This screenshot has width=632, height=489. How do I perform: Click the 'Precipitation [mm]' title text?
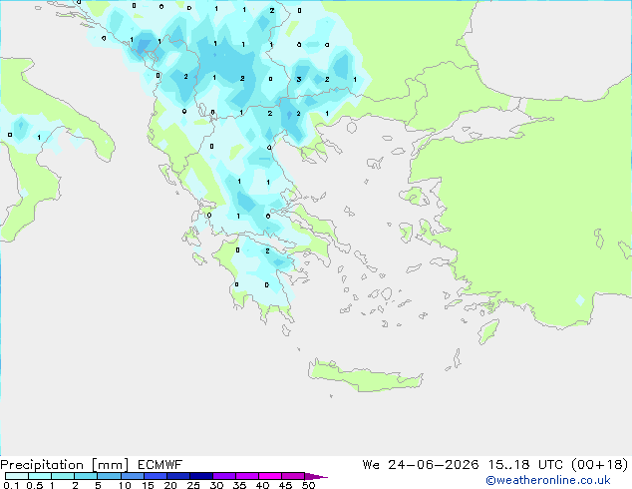point(65,465)
